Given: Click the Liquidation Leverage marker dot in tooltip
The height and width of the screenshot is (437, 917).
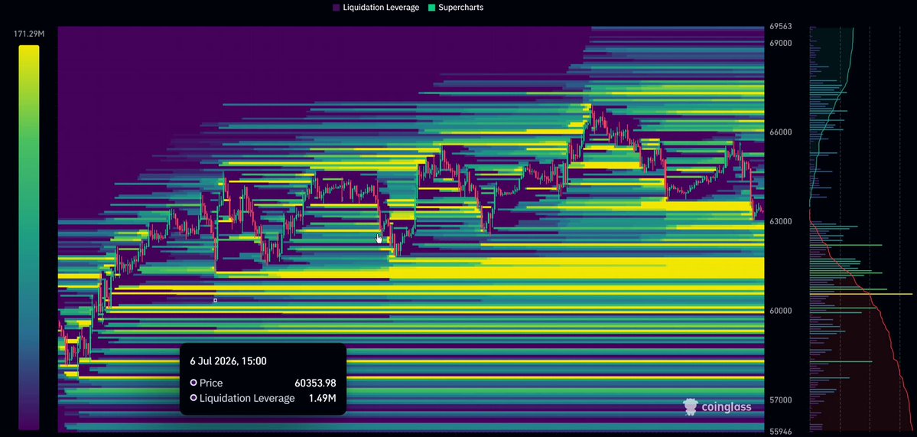Looking at the screenshot, I should 193,399.
